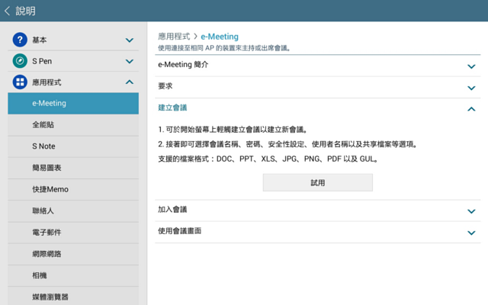Click the 要求 row label

pos(165,86)
